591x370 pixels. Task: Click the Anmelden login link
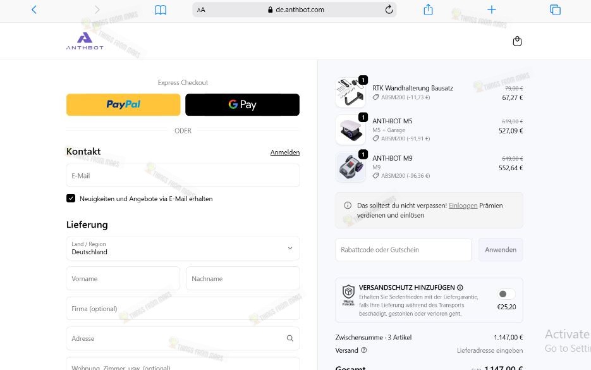click(285, 152)
